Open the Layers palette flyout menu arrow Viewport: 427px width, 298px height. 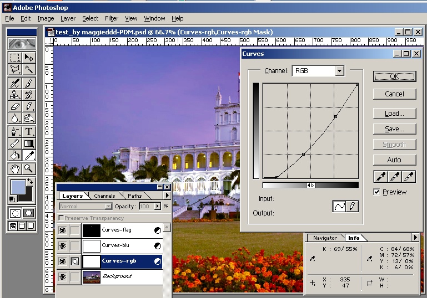tap(167, 196)
